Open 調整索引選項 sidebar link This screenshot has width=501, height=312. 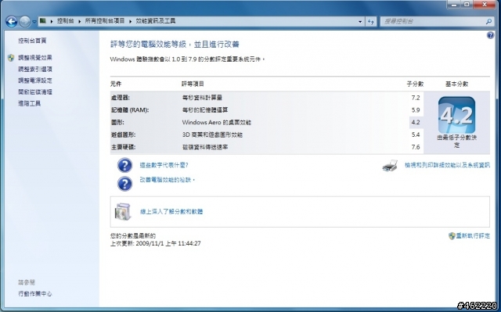(x=34, y=70)
